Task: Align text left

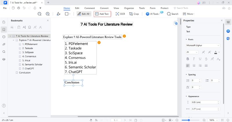Action: [x=188, y=65]
